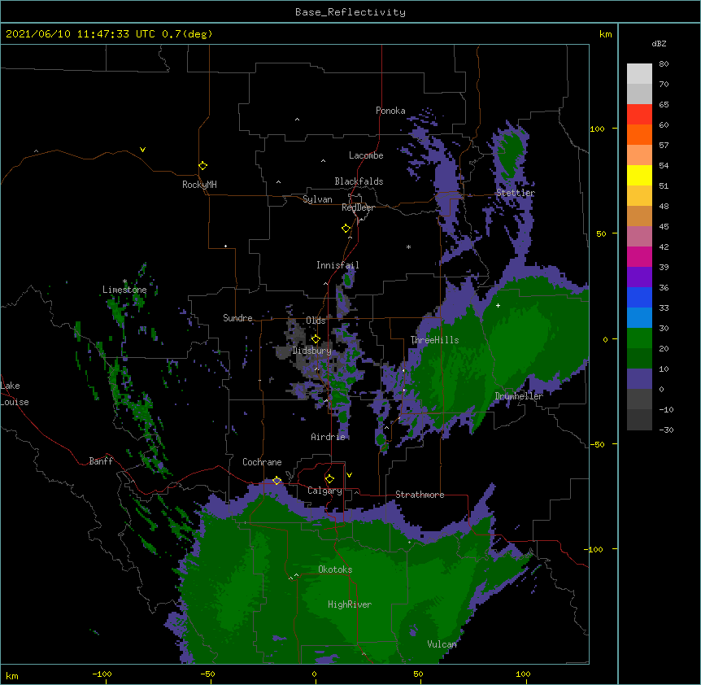Select the purple 36-39 dBZ legend swatch
The width and height of the screenshot is (701, 685).
(639, 277)
